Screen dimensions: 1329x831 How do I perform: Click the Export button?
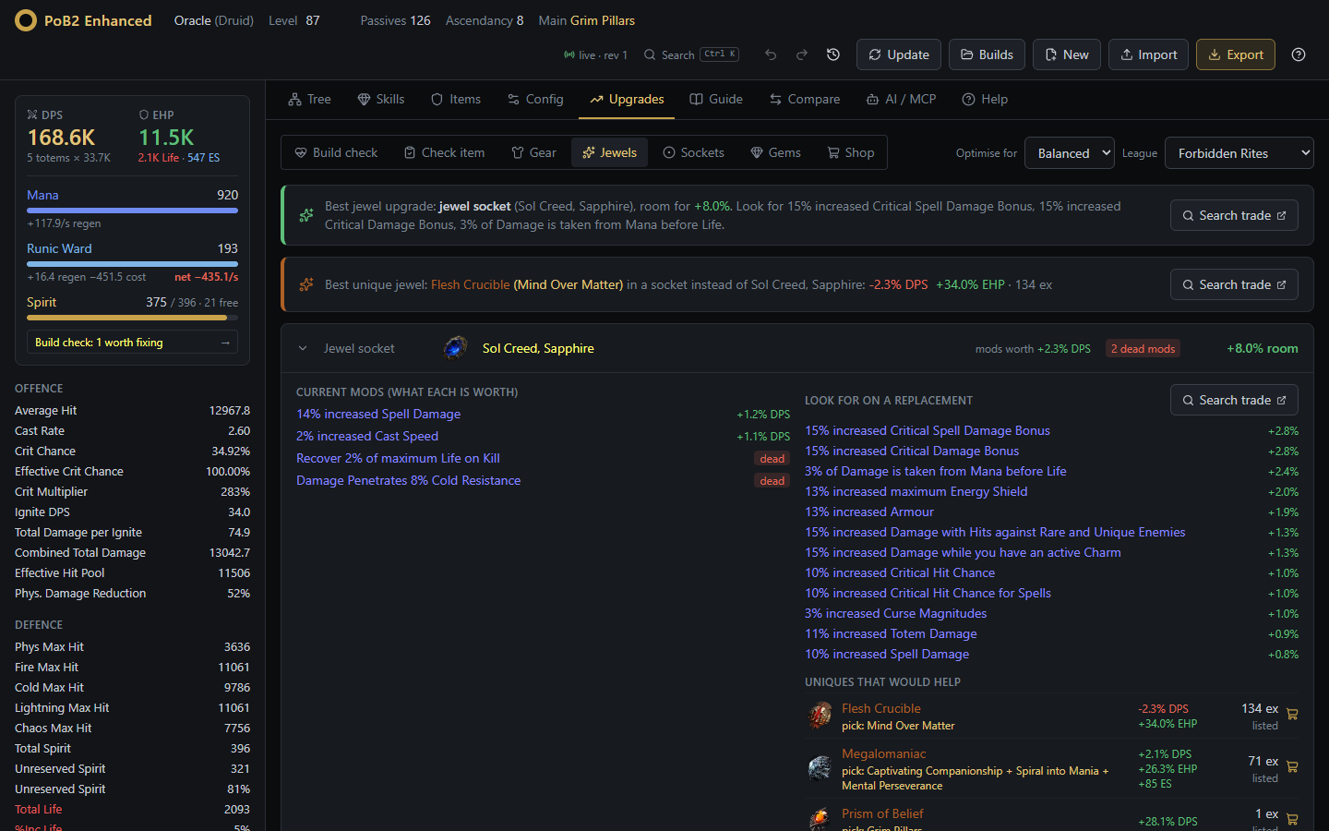click(x=1236, y=54)
